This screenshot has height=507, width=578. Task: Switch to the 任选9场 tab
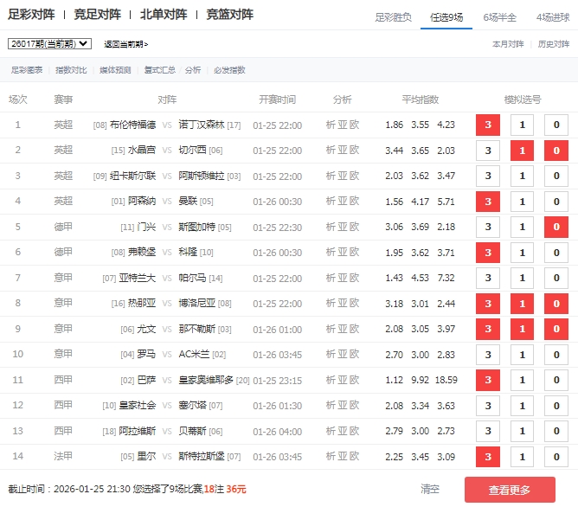(x=445, y=16)
